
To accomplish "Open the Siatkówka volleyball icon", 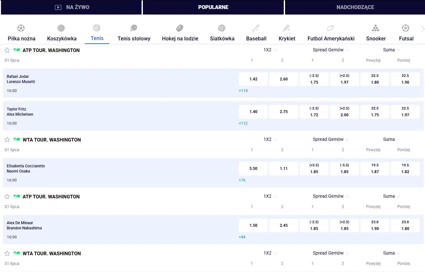I will [222, 28].
